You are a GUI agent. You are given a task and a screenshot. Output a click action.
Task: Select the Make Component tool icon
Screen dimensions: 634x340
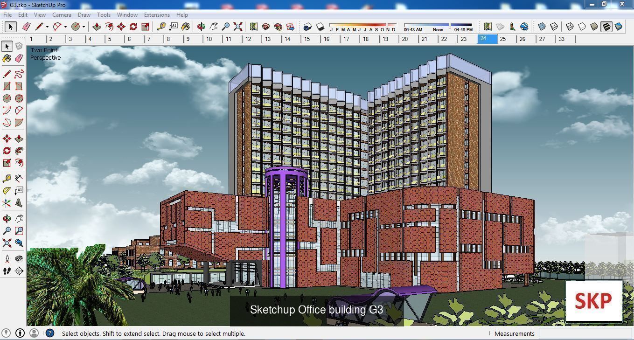tap(19, 46)
